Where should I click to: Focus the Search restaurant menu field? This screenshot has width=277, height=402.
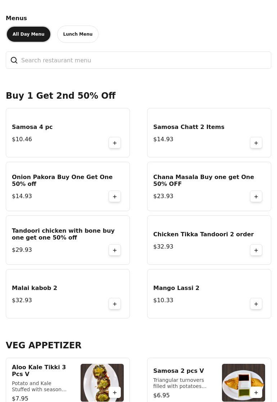pos(144,60)
